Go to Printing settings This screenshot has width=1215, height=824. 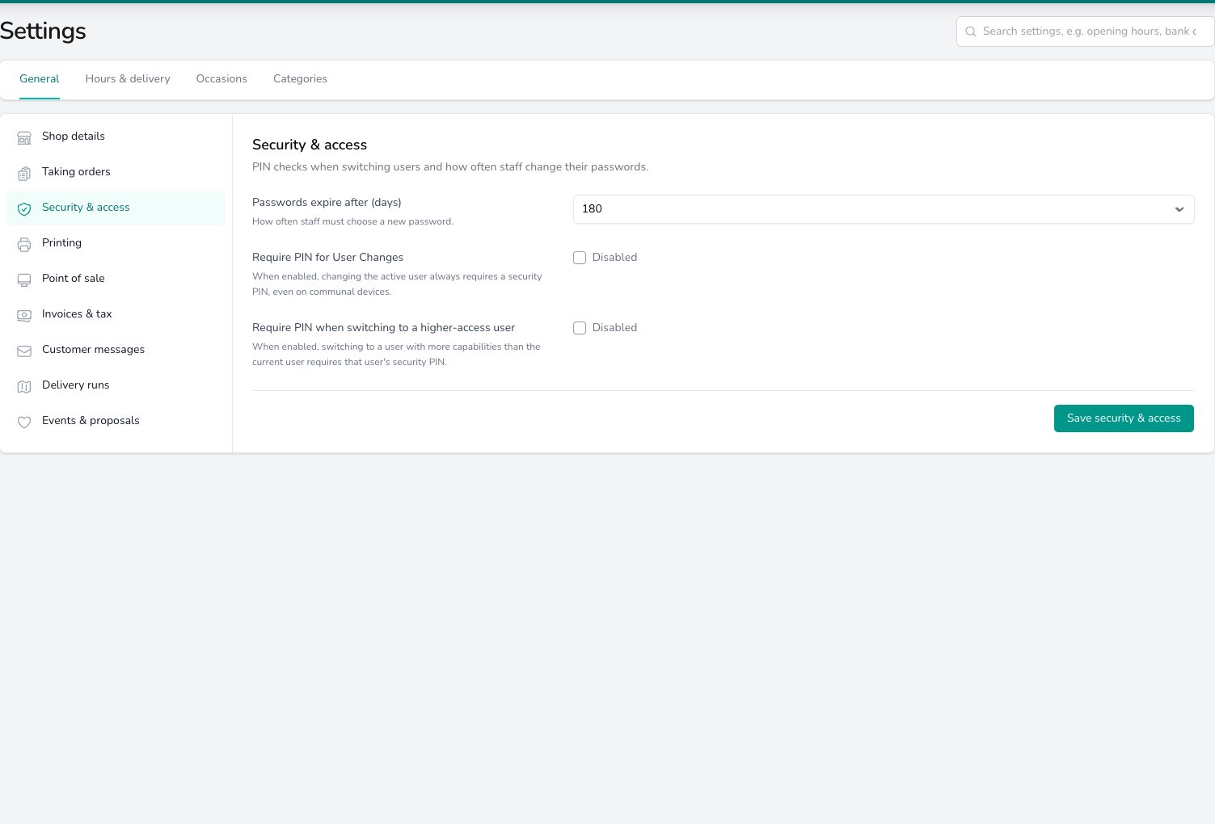[x=116, y=243]
